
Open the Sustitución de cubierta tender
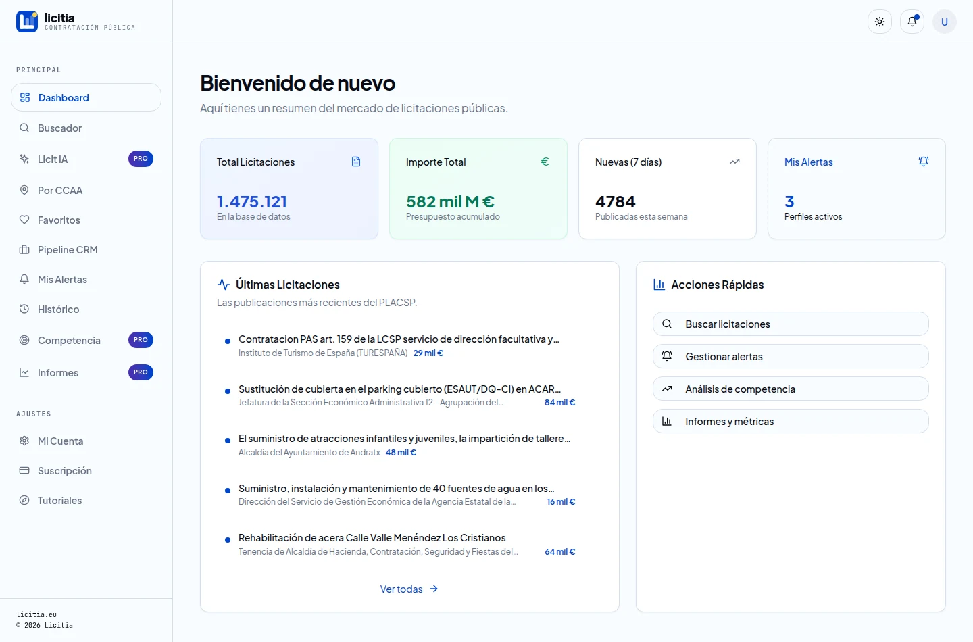(399, 389)
